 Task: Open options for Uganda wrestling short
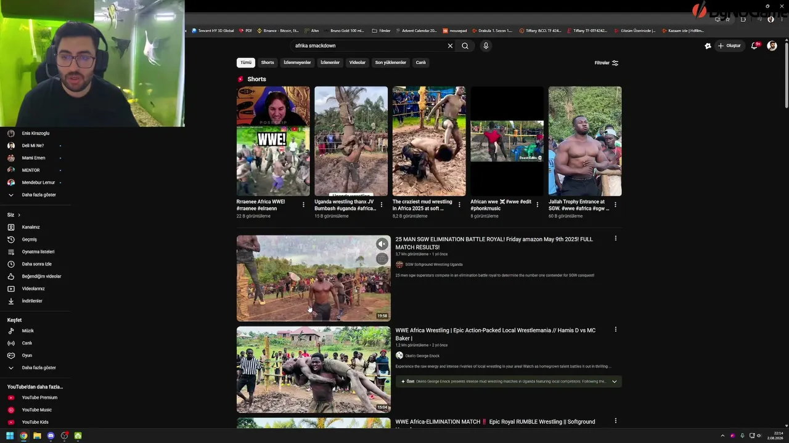[x=381, y=204]
